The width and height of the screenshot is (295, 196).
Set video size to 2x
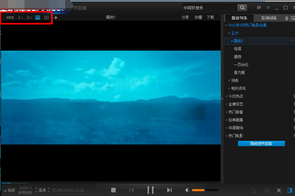click(x=29, y=17)
